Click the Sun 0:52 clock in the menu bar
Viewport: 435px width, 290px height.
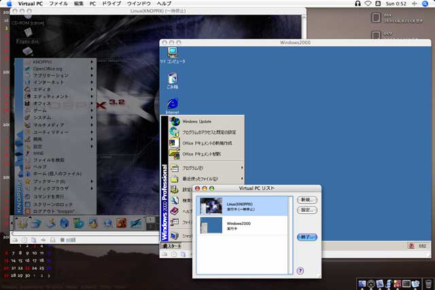396,3
